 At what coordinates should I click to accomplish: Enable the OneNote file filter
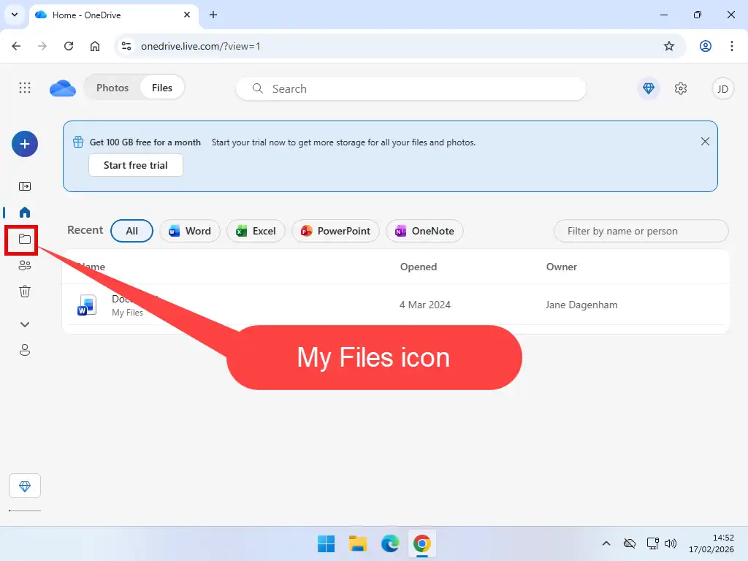(424, 231)
